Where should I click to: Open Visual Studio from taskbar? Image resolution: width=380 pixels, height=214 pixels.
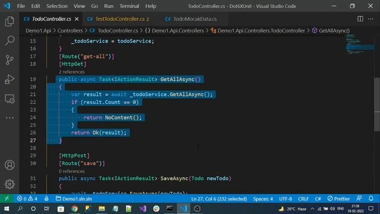coord(142,209)
